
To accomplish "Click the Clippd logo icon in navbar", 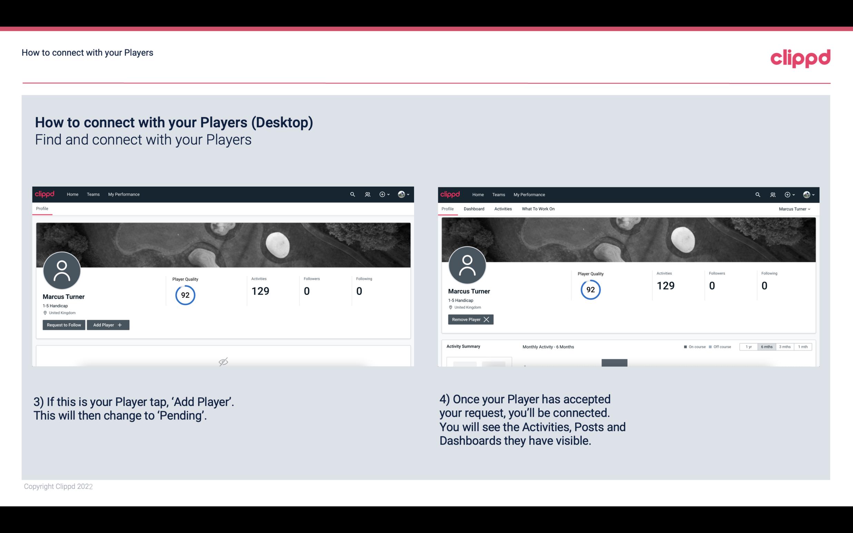I will [x=45, y=194].
